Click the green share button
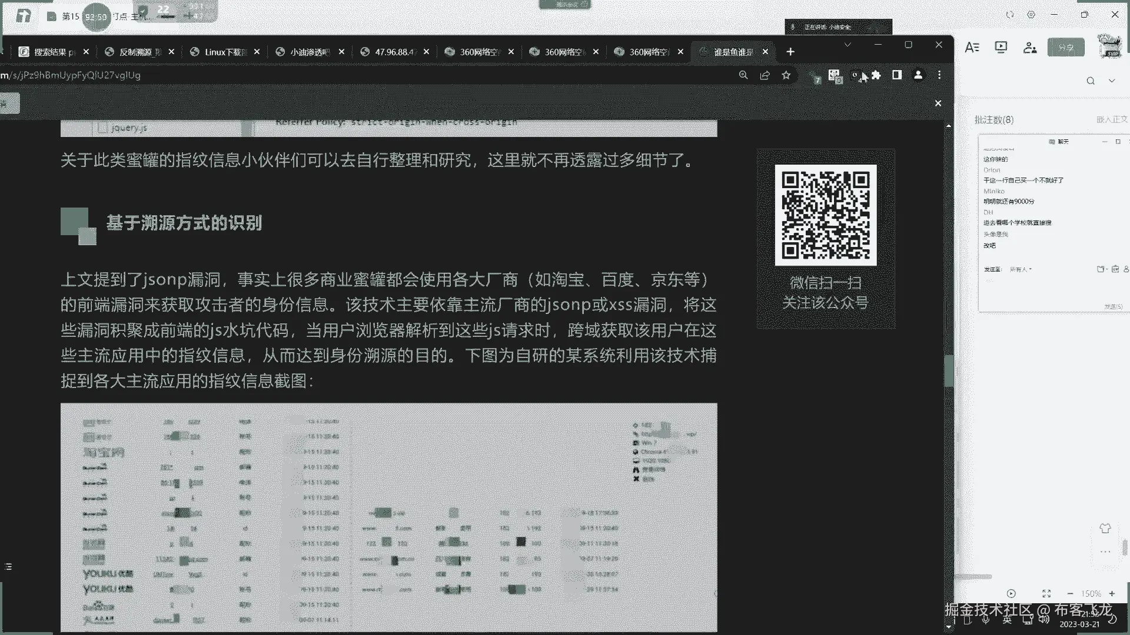 (1066, 48)
